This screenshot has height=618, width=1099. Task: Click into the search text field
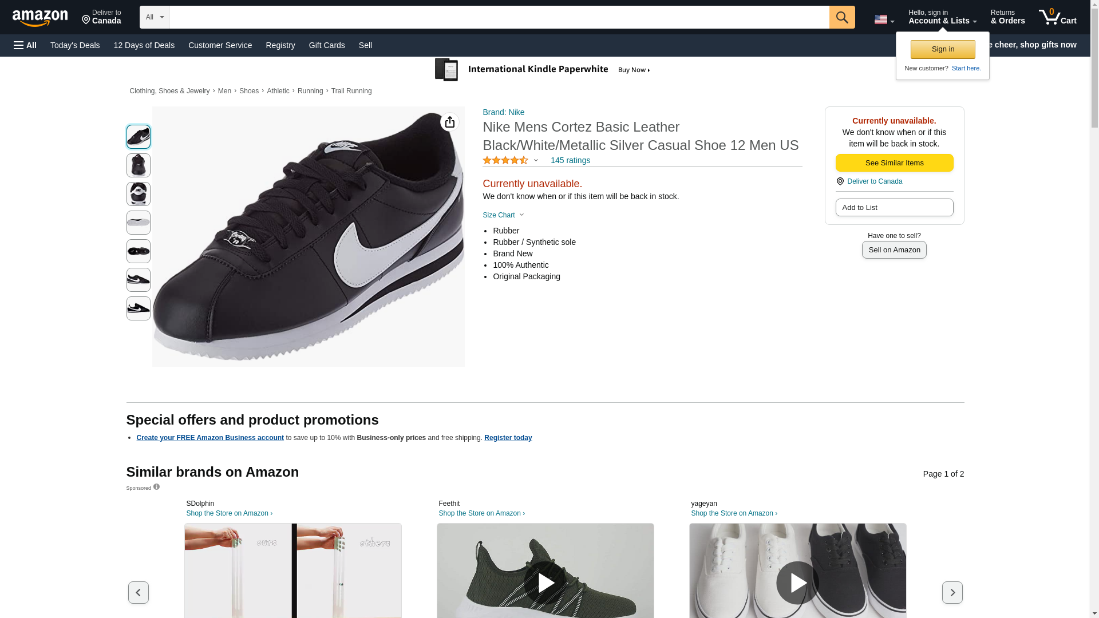[x=499, y=17]
